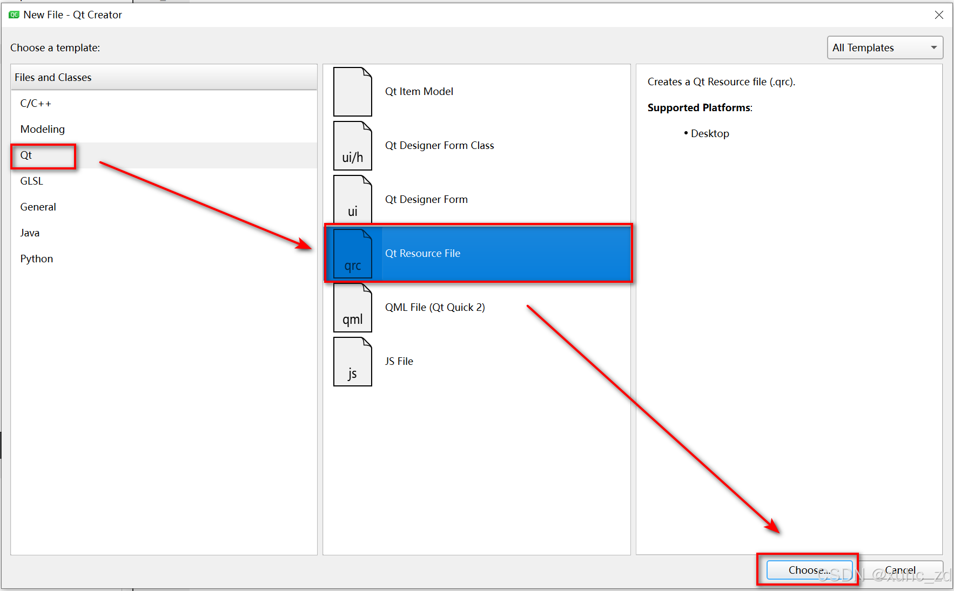Image resolution: width=954 pixels, height=591 pixels.
Task: Click the qrc Resource File icon
Action: point(352,253)
